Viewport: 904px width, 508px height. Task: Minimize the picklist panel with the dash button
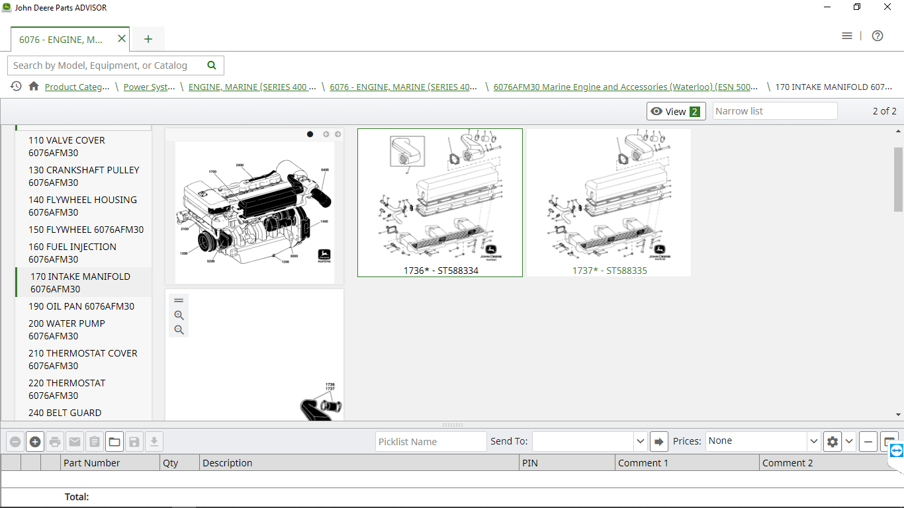tap(868, 441)
